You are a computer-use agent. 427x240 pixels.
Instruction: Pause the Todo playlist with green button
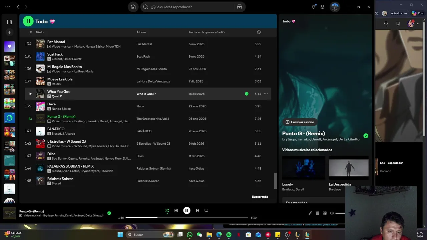(x=28, y=21)
